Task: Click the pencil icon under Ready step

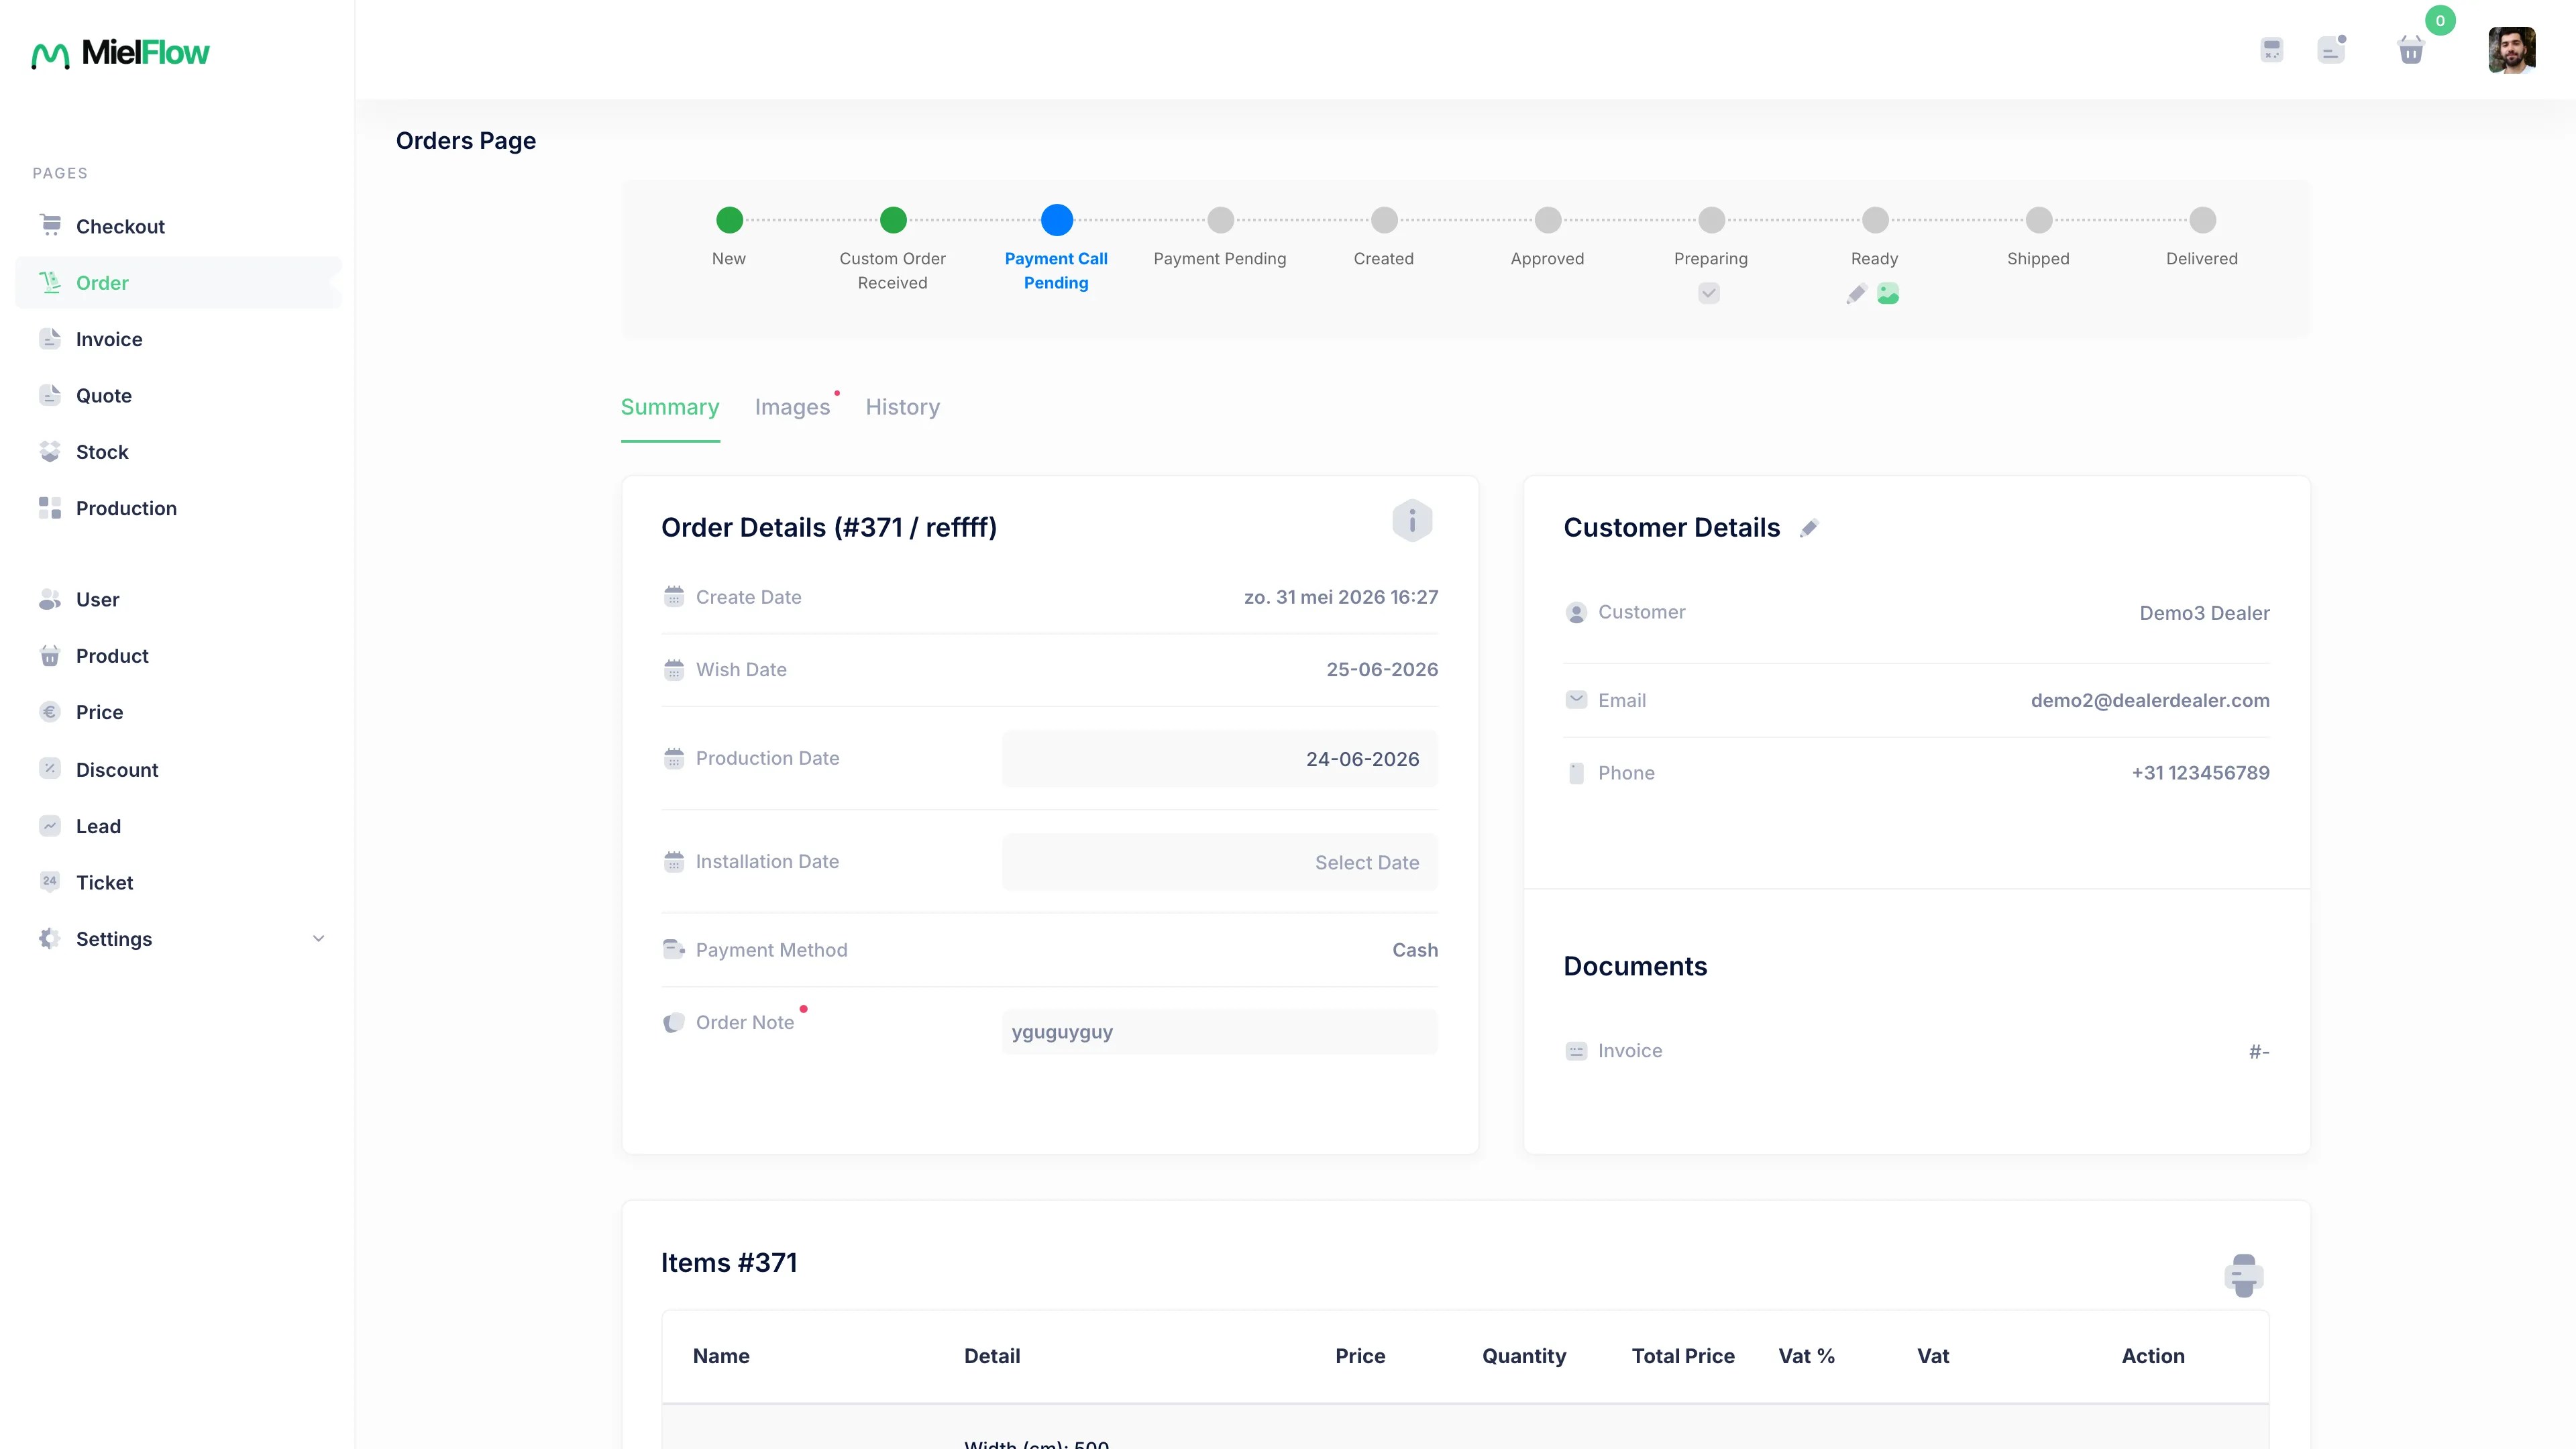Action: coord(1857,293)
